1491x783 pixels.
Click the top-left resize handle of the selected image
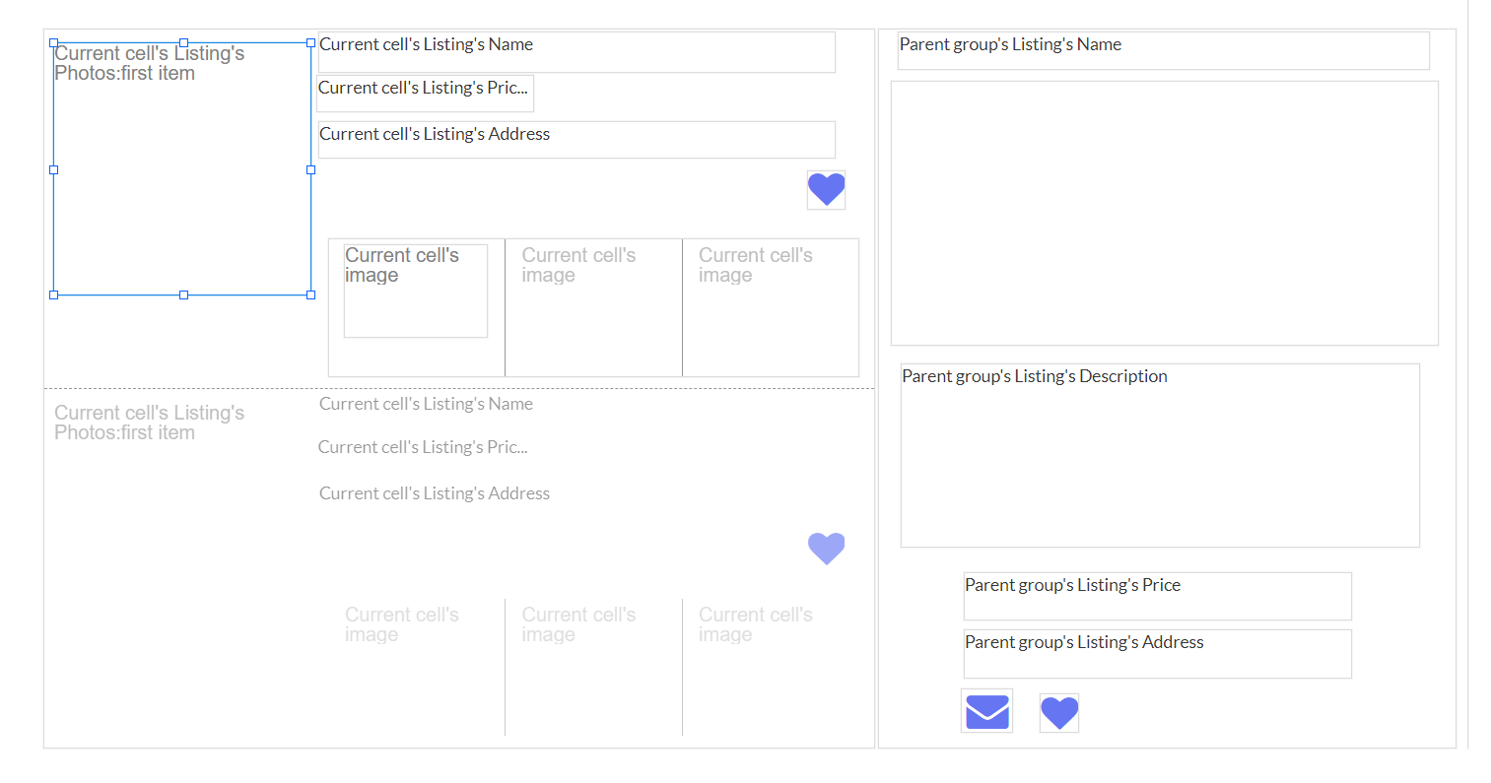[x=54, y=43]
